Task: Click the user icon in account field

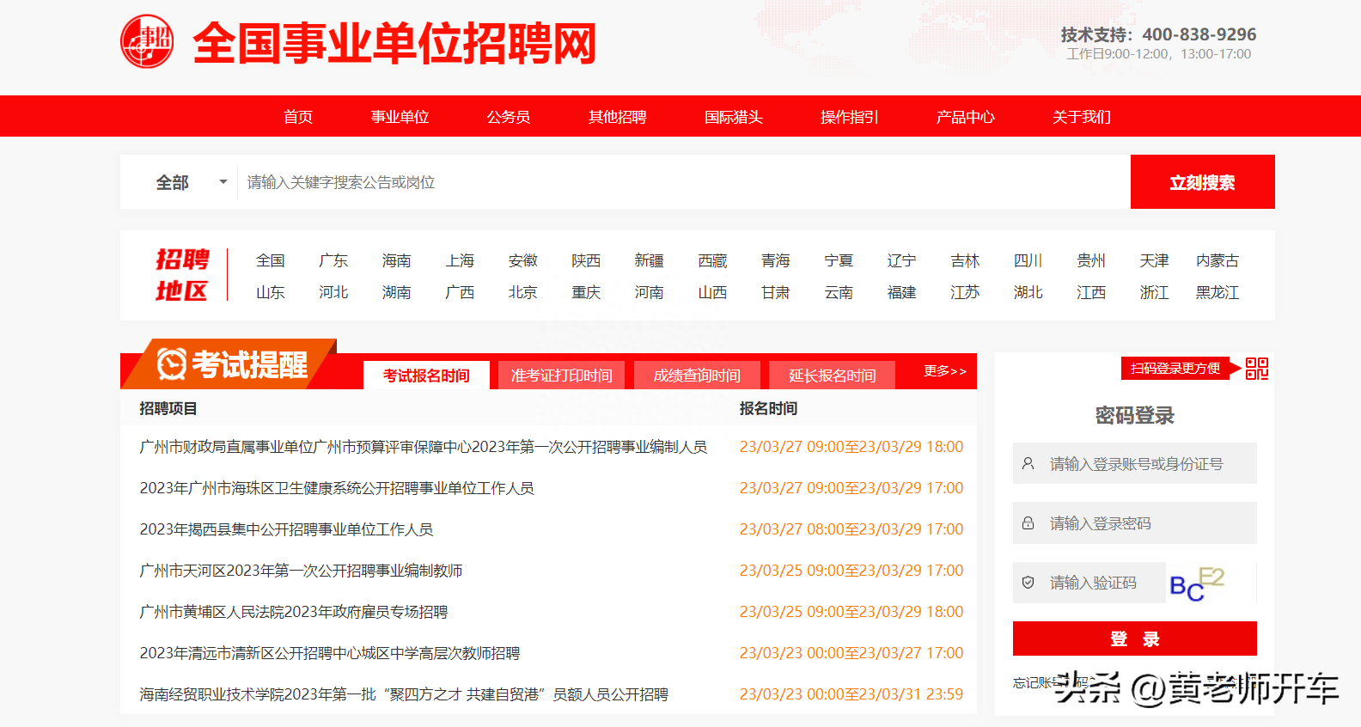Action: [1028, 464]
